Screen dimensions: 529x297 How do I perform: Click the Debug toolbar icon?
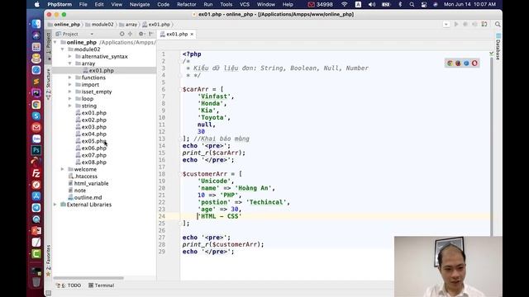coord(465,24)
